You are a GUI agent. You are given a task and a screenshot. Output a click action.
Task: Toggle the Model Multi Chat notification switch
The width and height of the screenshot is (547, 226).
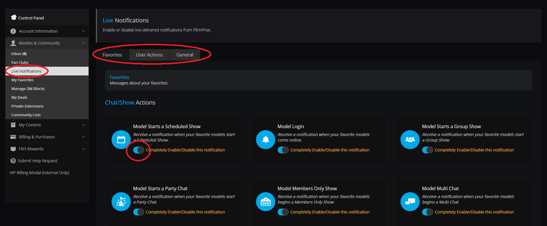(x=427, y=212)
